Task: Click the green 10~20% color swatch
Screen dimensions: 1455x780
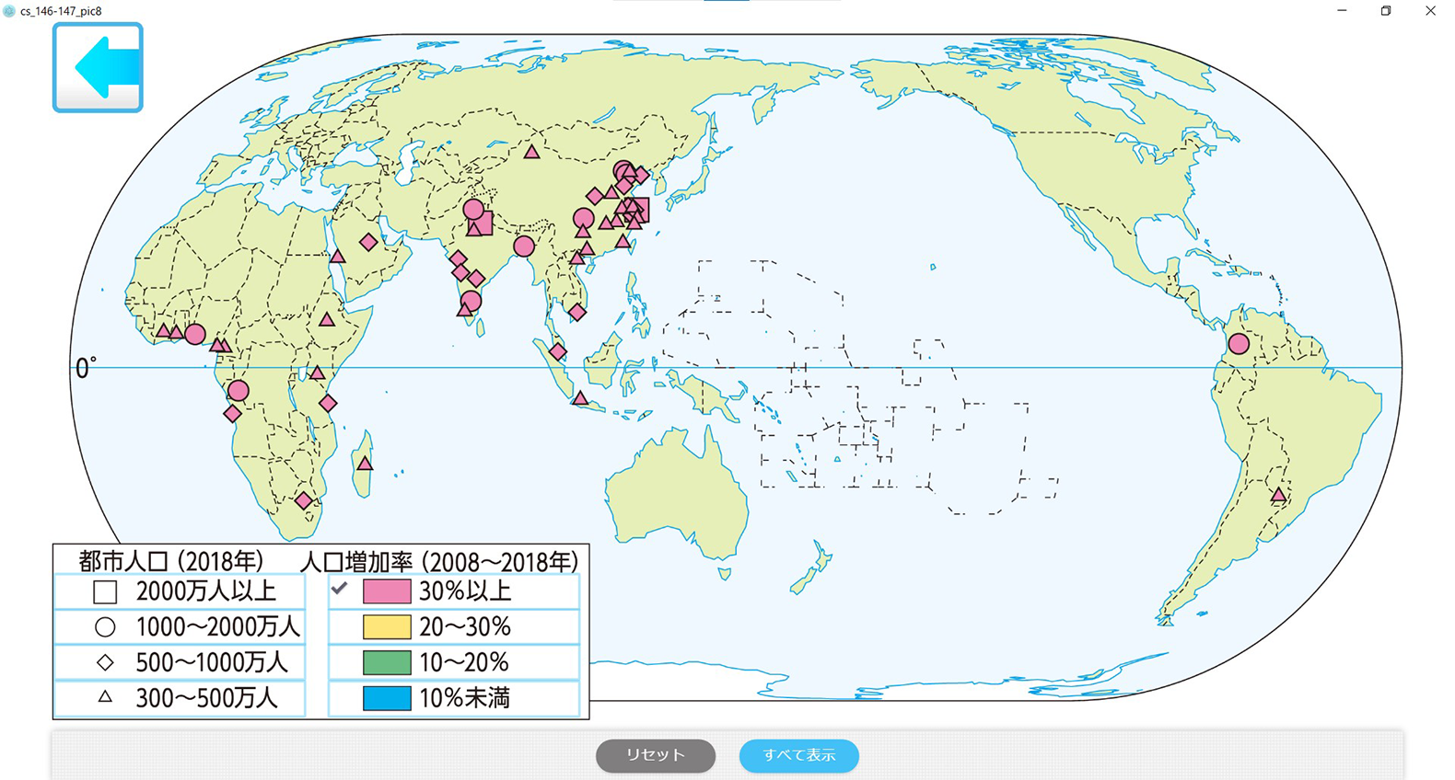Action: tap(387, 662)
